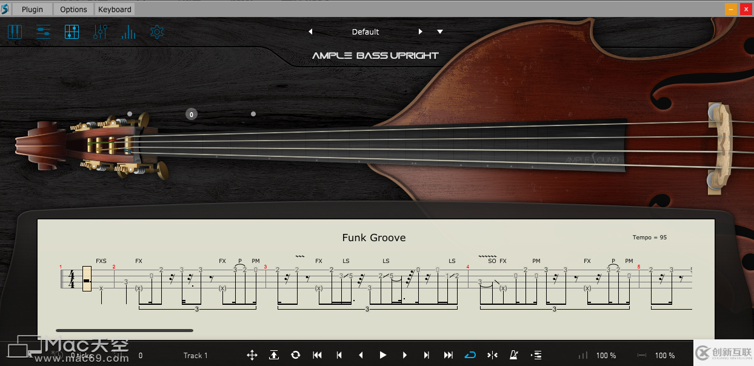
Task: Toggle the follow-playback icon at transport right
Action: [x=535, y=355]
